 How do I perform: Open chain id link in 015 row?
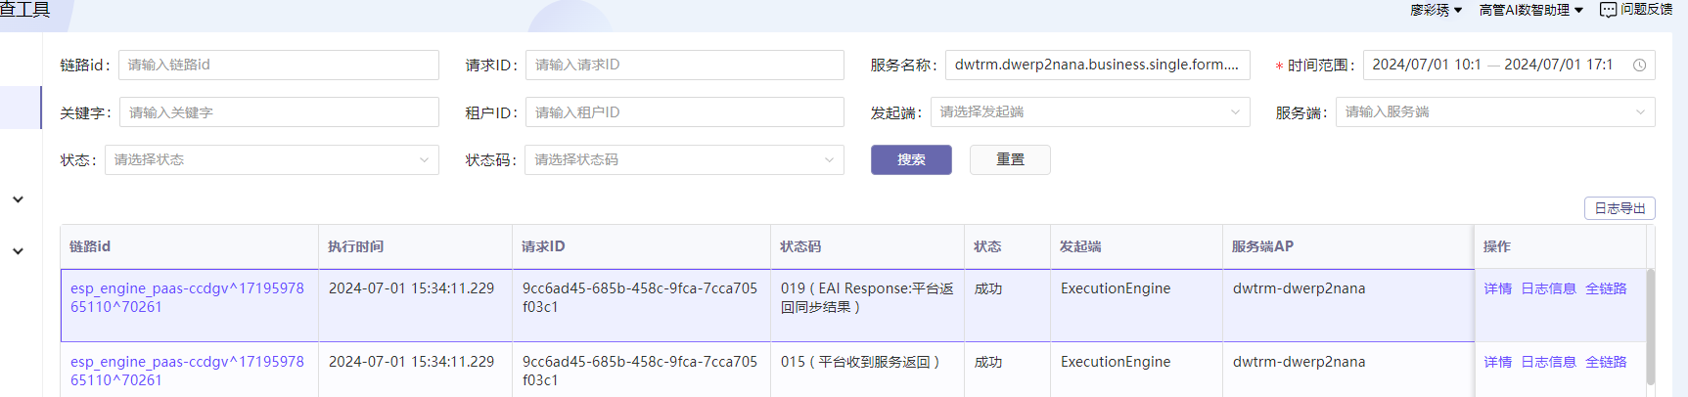(187, 371)
